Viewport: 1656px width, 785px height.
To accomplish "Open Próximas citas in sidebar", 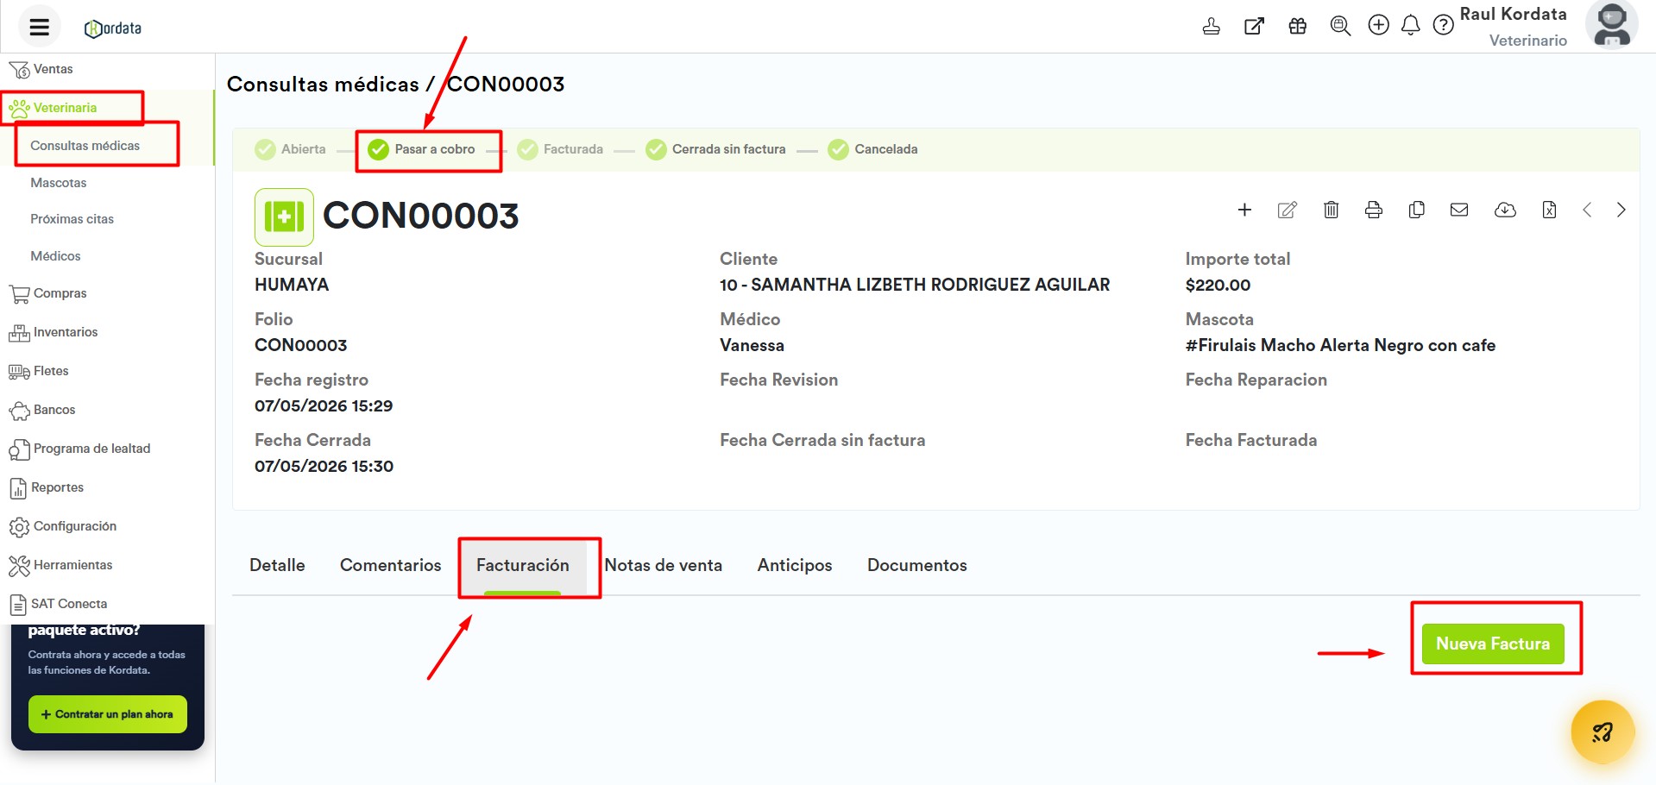I will [72, 219].
